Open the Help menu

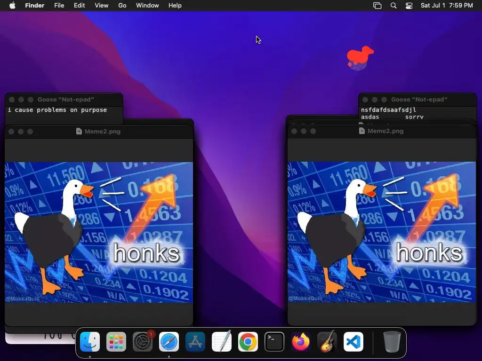[175, 6]
